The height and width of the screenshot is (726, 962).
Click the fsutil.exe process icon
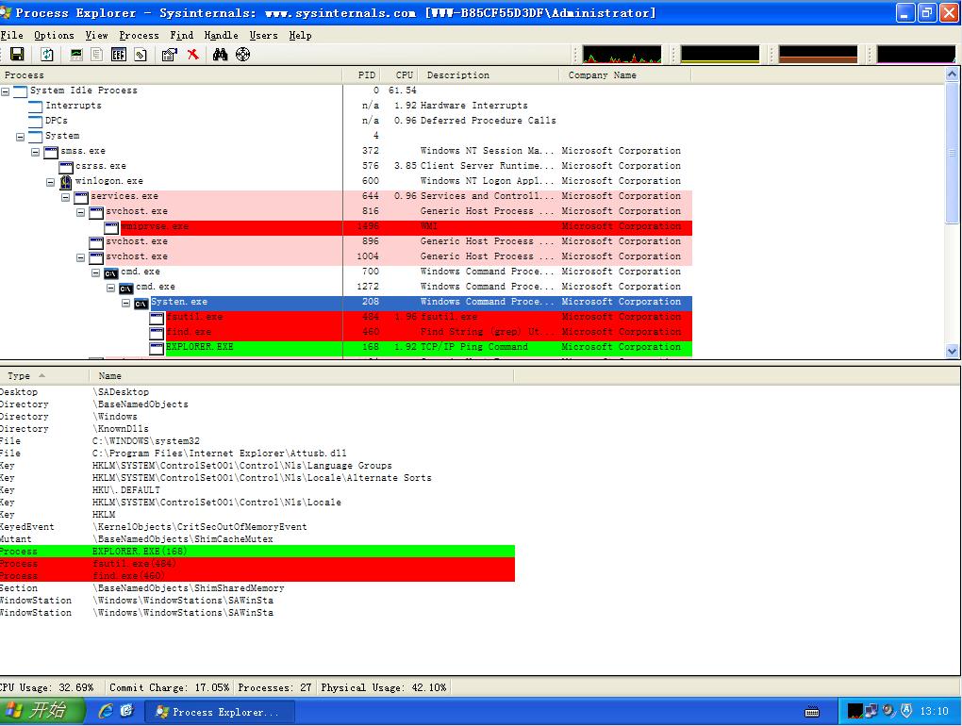157,318
